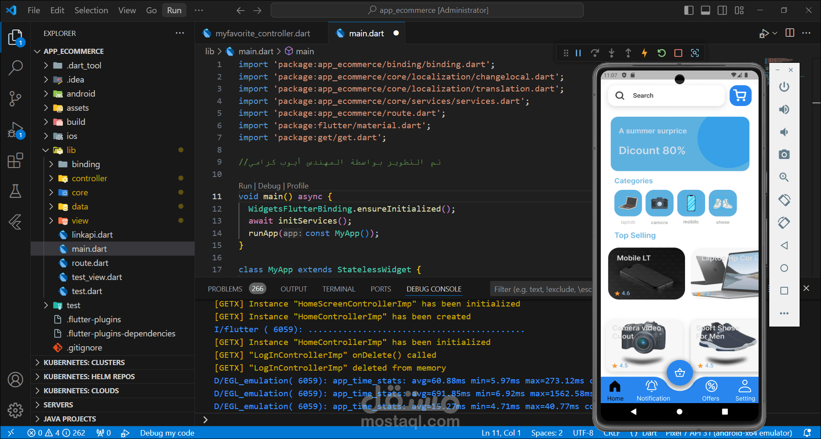Take emulator screenshot with camera icon
This screenshot has width=821, height=439.
784,154
